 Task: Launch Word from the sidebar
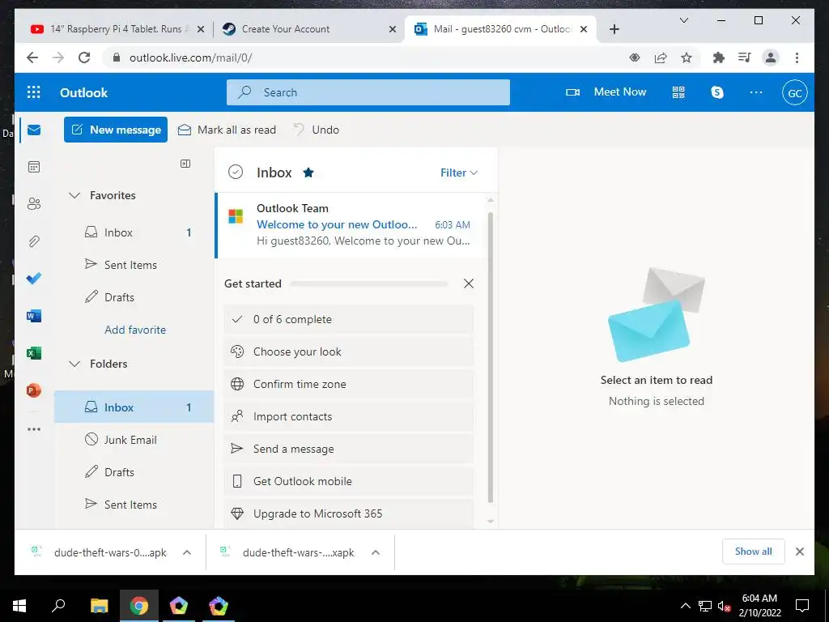tap(34, 316)
